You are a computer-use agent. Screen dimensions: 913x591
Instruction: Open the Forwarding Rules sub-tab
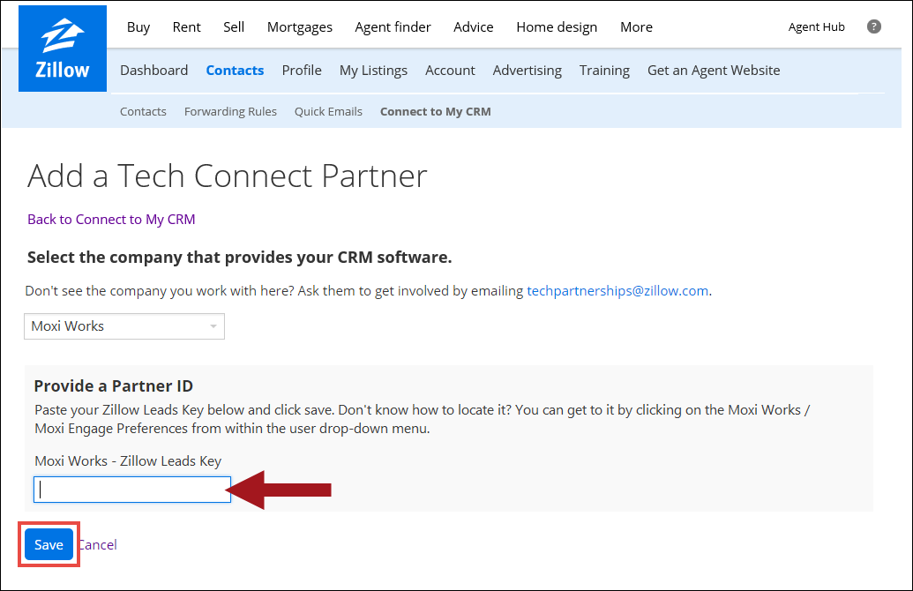tap(230, 111)
